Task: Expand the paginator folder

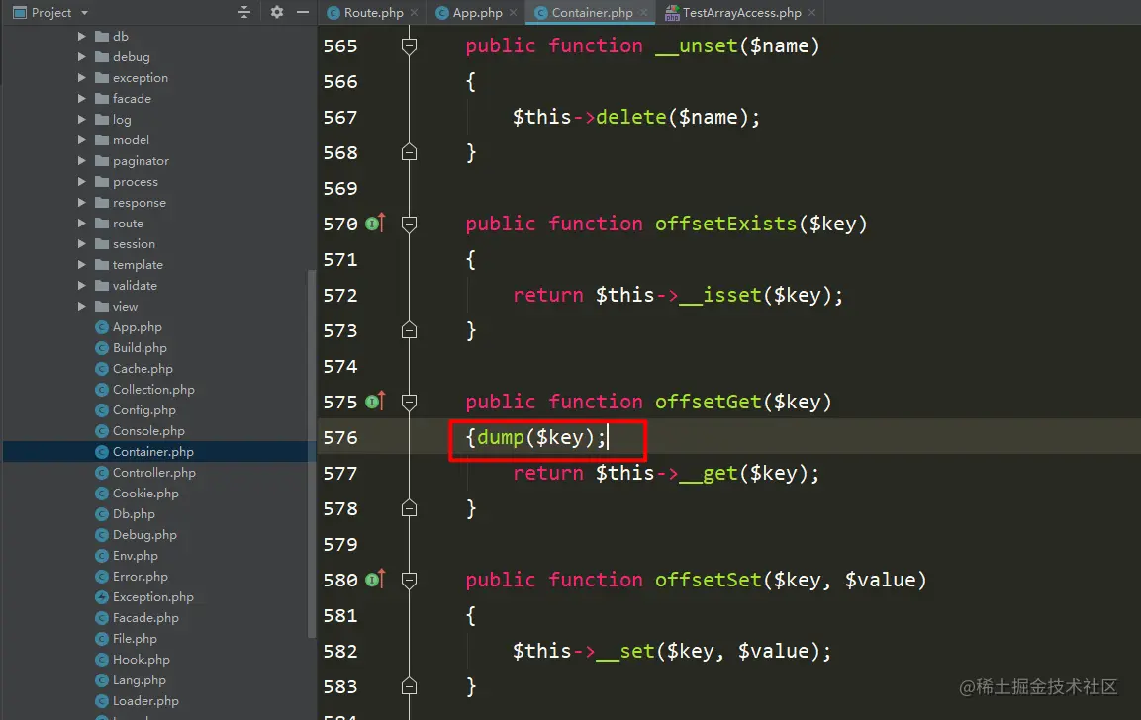Action: [x=81, y=161]
